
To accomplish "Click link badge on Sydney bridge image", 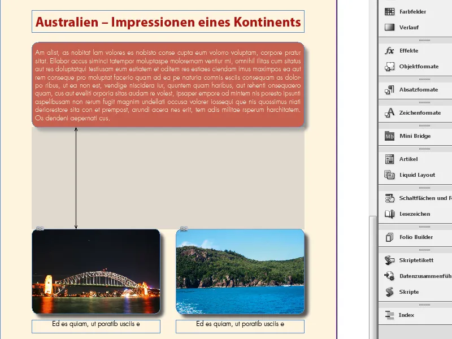I will 40,229.
